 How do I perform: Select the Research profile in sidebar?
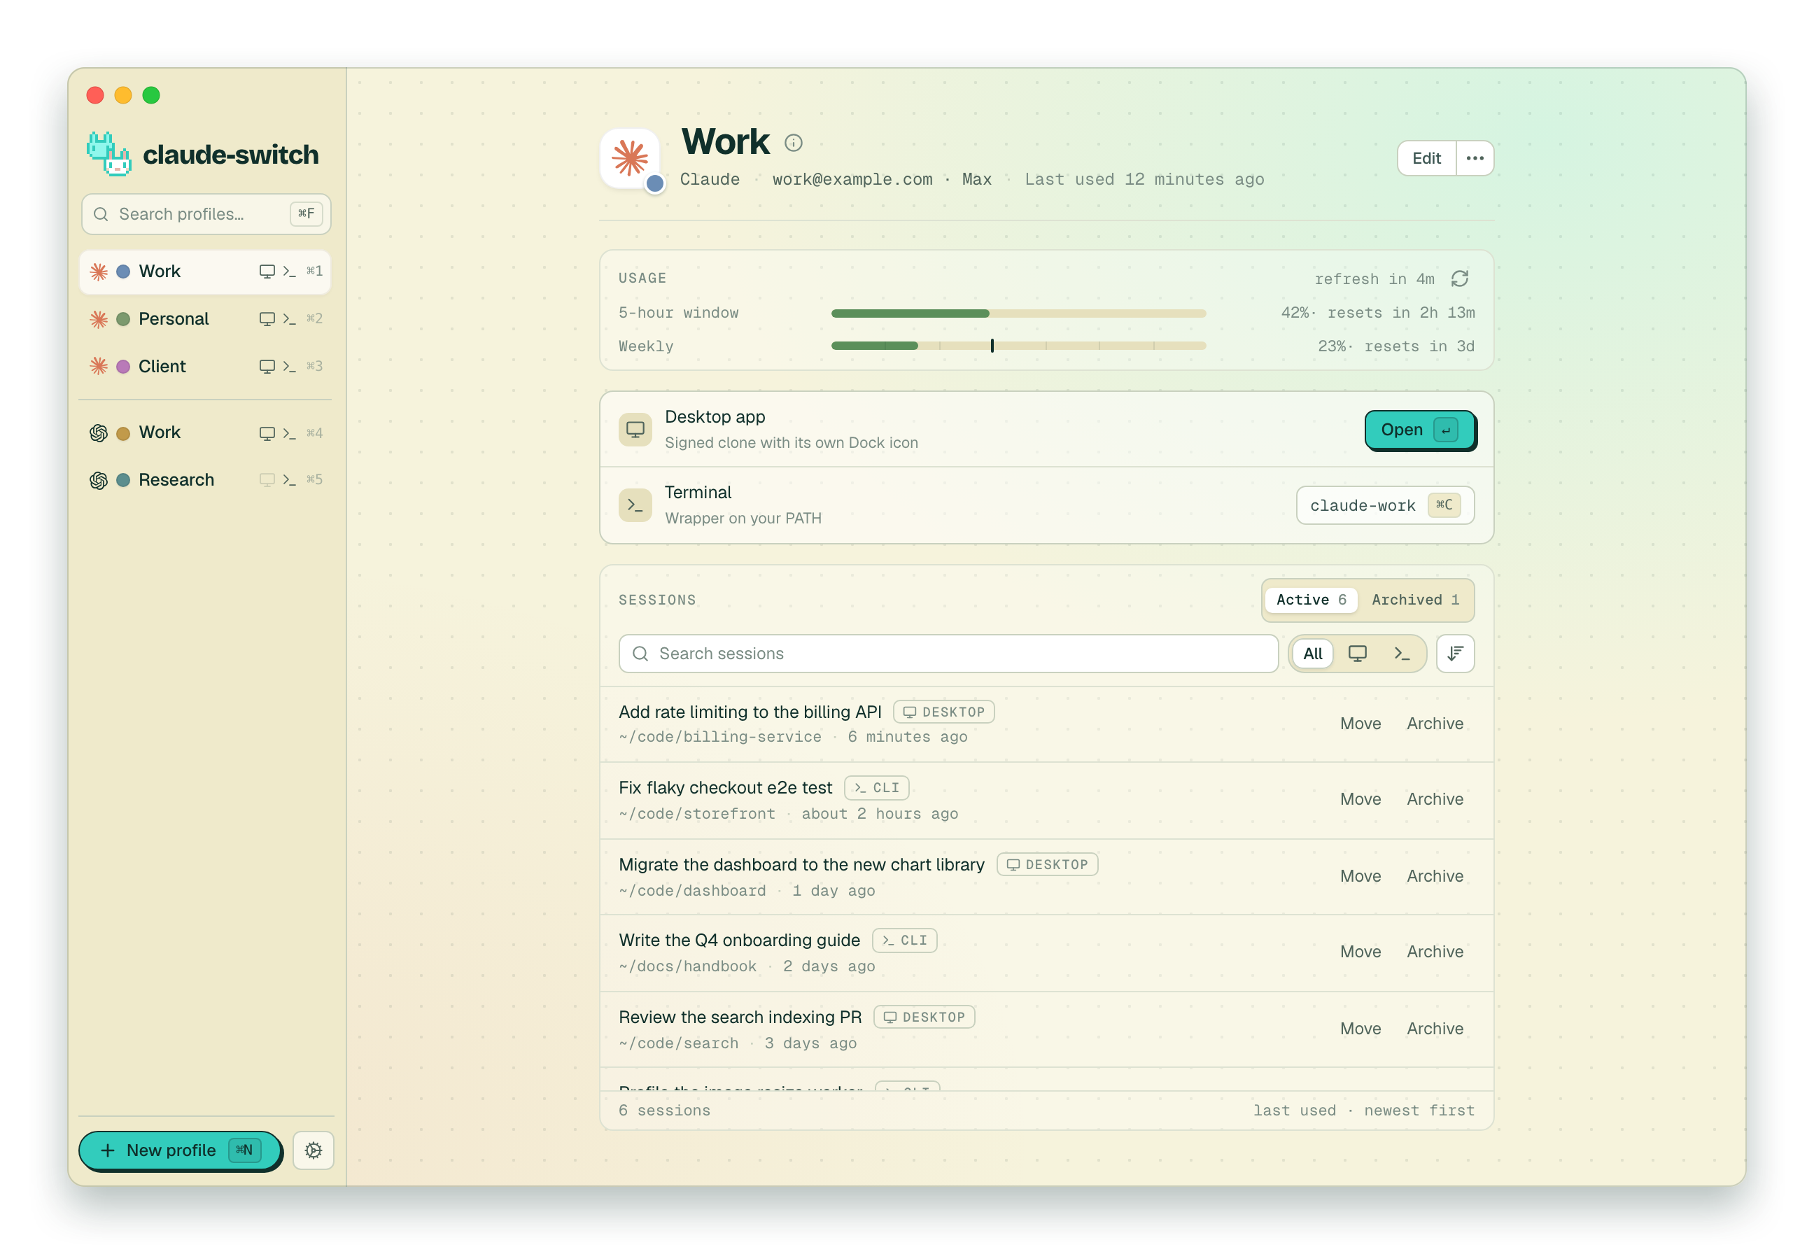click(205, 479)
